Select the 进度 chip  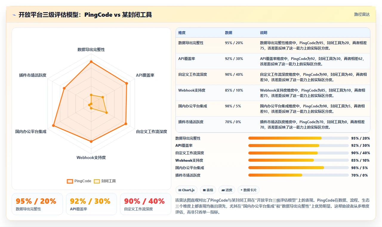pyautogui.click(x=227, y=190)
